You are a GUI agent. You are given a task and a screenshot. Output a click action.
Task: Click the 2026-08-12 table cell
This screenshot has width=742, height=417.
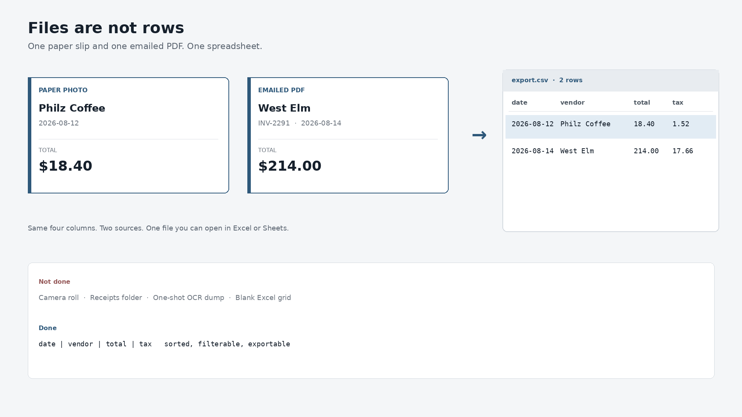pyautogui.click(x=533, y=124)
